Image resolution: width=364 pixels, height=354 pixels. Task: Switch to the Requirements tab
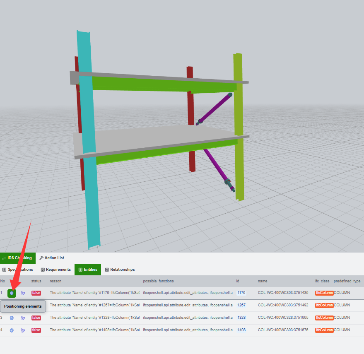click(x=56, y=270)
